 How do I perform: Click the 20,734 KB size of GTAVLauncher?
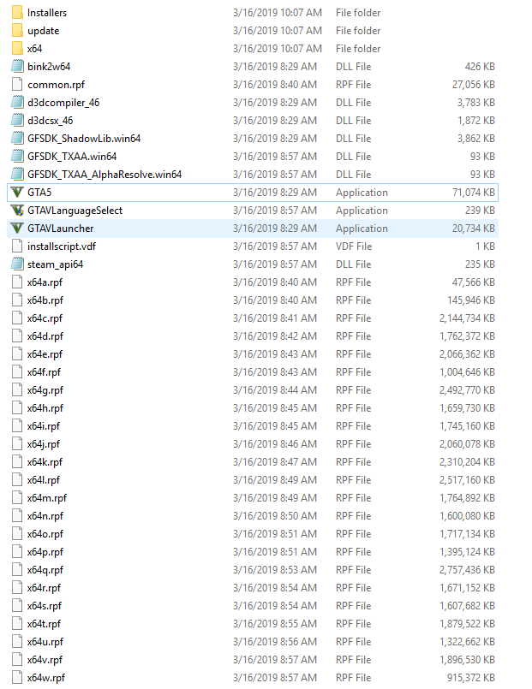tap(474, 229)
